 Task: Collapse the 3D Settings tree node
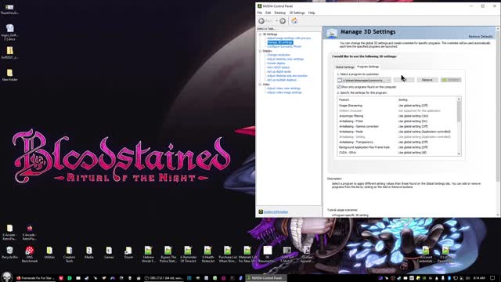point(260,34)
